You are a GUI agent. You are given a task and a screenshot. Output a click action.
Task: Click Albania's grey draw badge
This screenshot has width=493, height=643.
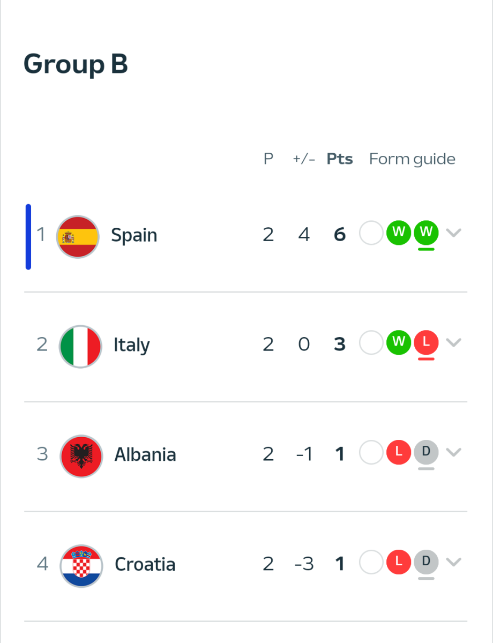(426, 452)
